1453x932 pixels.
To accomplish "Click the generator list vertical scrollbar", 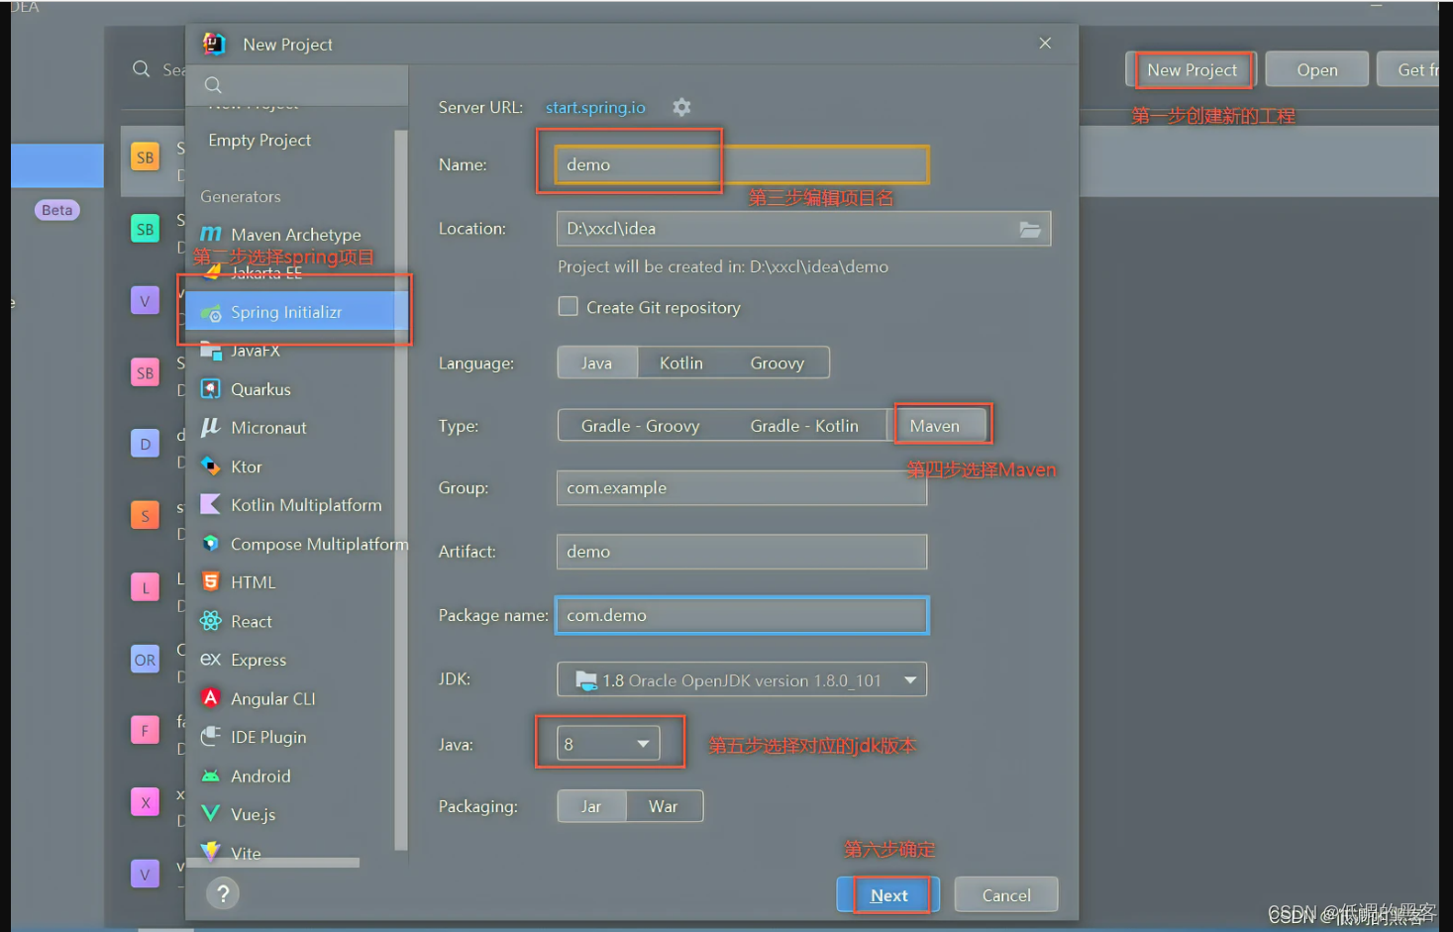I will (401, 489).
